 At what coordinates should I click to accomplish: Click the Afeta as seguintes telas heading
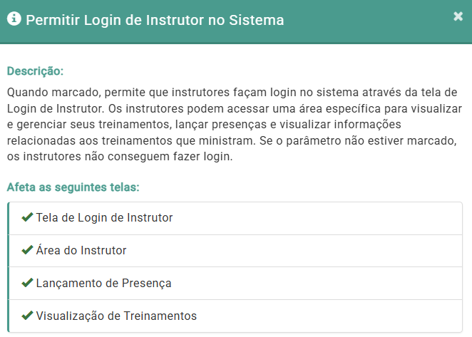click(x=73, y=188)
